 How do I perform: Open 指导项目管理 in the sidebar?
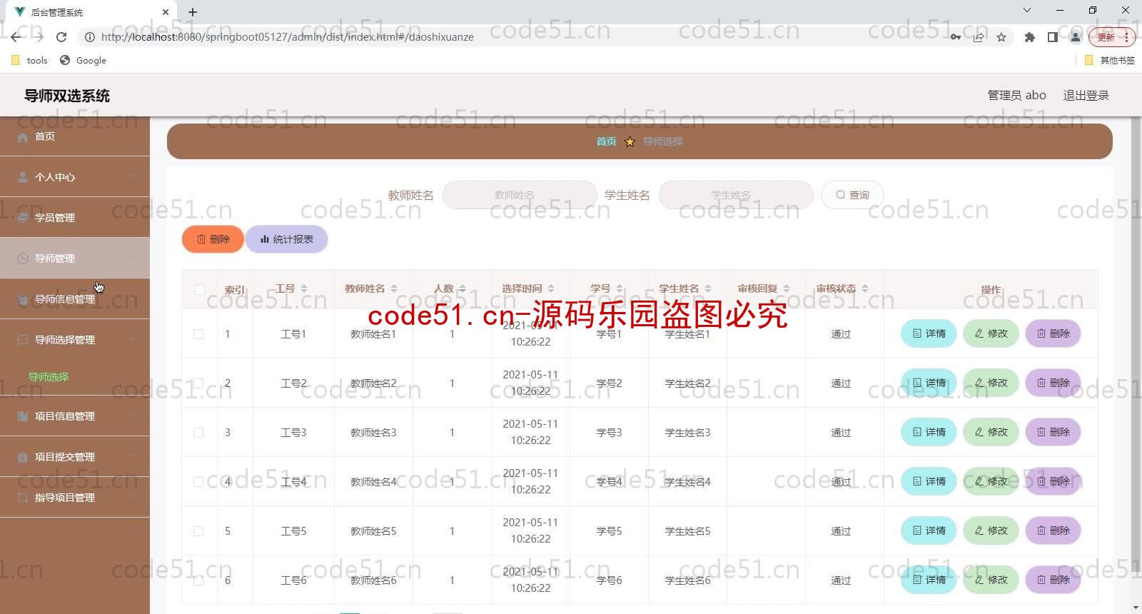pyautogui.click(x=75, y=498)
